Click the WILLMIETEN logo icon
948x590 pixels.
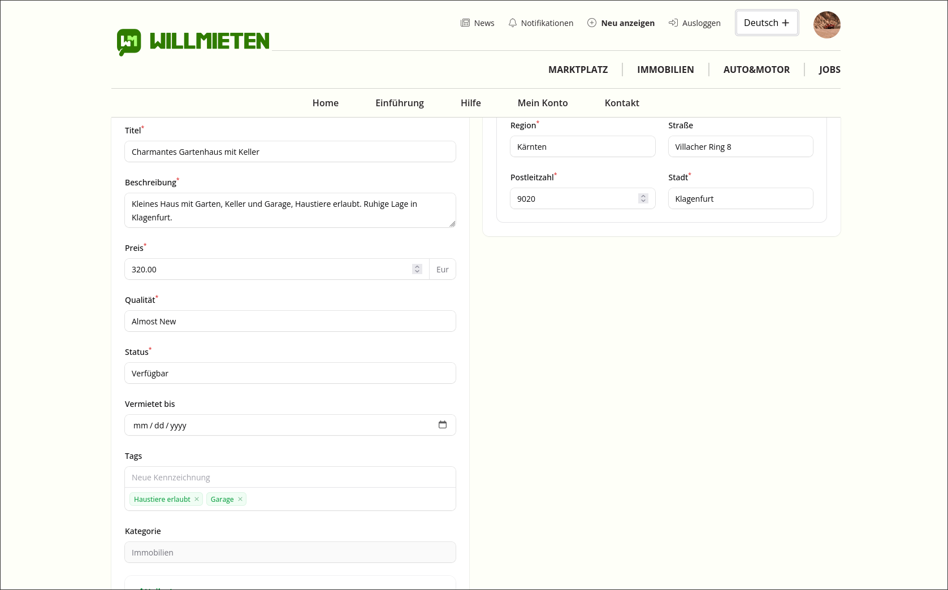[x=129, y=42]
